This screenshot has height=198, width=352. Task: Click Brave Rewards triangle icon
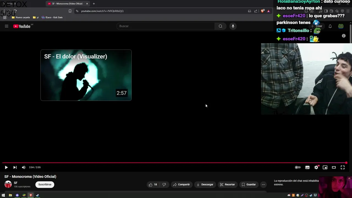pyautogui.click(x=268, y=11)
